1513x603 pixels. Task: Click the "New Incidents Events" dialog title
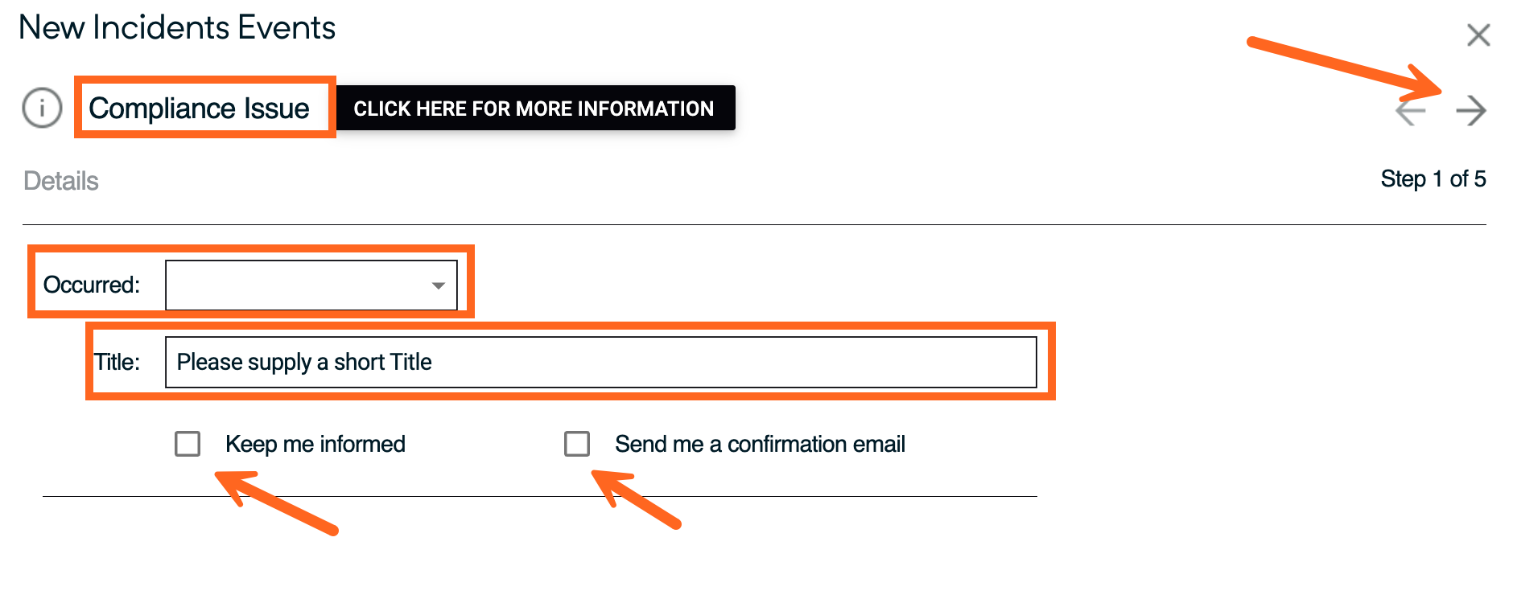coord(177,27)
